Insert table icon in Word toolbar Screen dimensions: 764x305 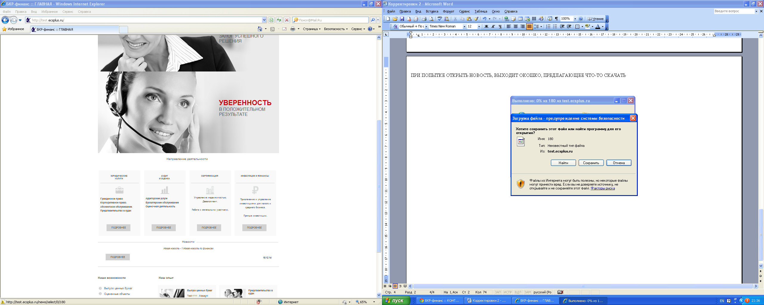point(520,19)
